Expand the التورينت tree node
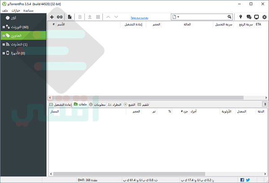269x183 pixels. click(4, 27)
